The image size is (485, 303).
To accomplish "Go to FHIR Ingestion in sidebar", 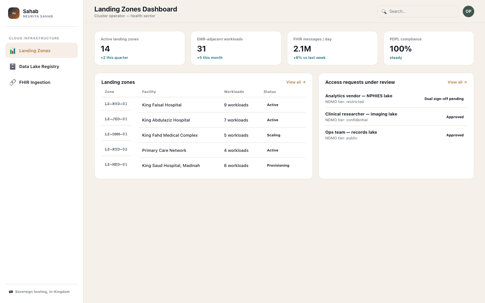I will [42, 82].
